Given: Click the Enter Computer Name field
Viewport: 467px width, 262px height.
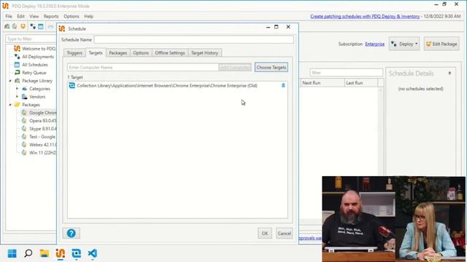Looking at the screenshot, I should tap(143, 68).
